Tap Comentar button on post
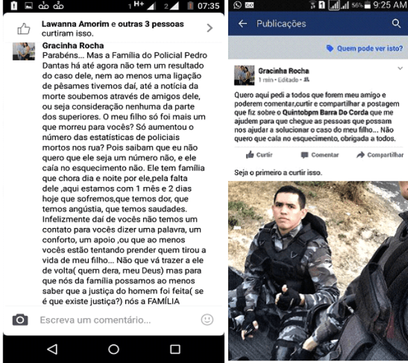The image size is (408, 363). (x=320, y=155)
